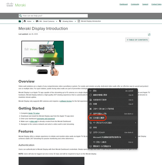The height and width of the screenshot is (165, 162).
Task: Click the Last updated date text
Action: tap(28, 34)
